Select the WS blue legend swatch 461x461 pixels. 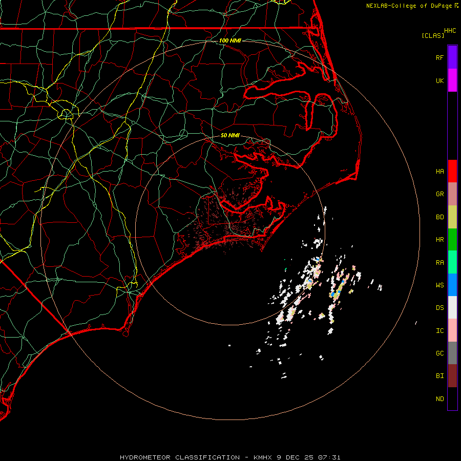[x=452, y=285]
